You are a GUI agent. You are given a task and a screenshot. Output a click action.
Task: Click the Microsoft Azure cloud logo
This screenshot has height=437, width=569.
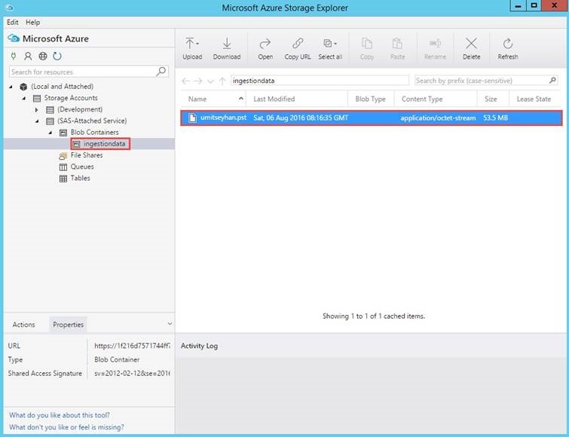[x=14, y=38]
